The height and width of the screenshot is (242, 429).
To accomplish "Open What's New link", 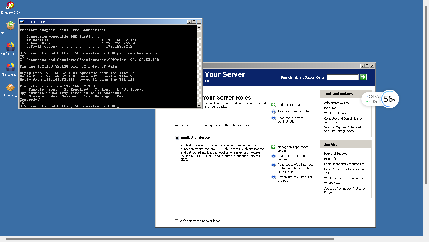I will click(332, 183).
